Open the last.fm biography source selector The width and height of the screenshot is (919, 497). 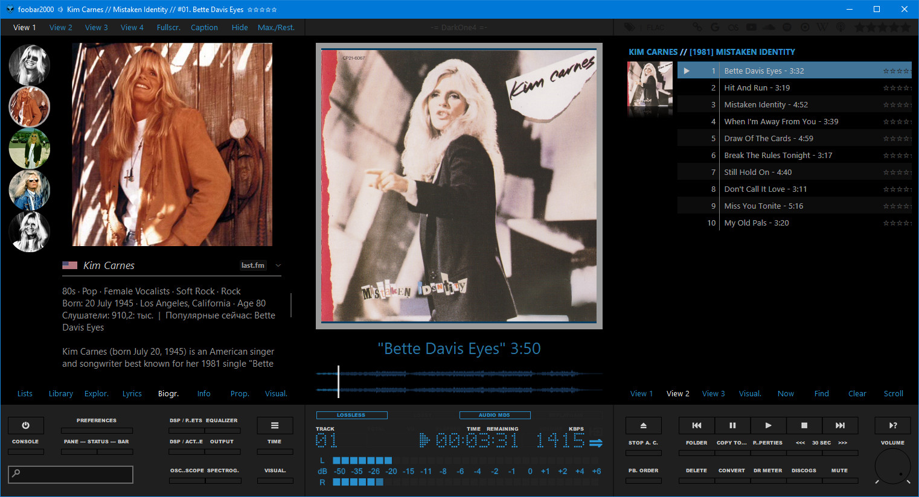coord(252,265)
